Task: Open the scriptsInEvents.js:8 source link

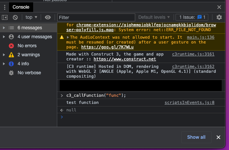Action: point(189,103)
